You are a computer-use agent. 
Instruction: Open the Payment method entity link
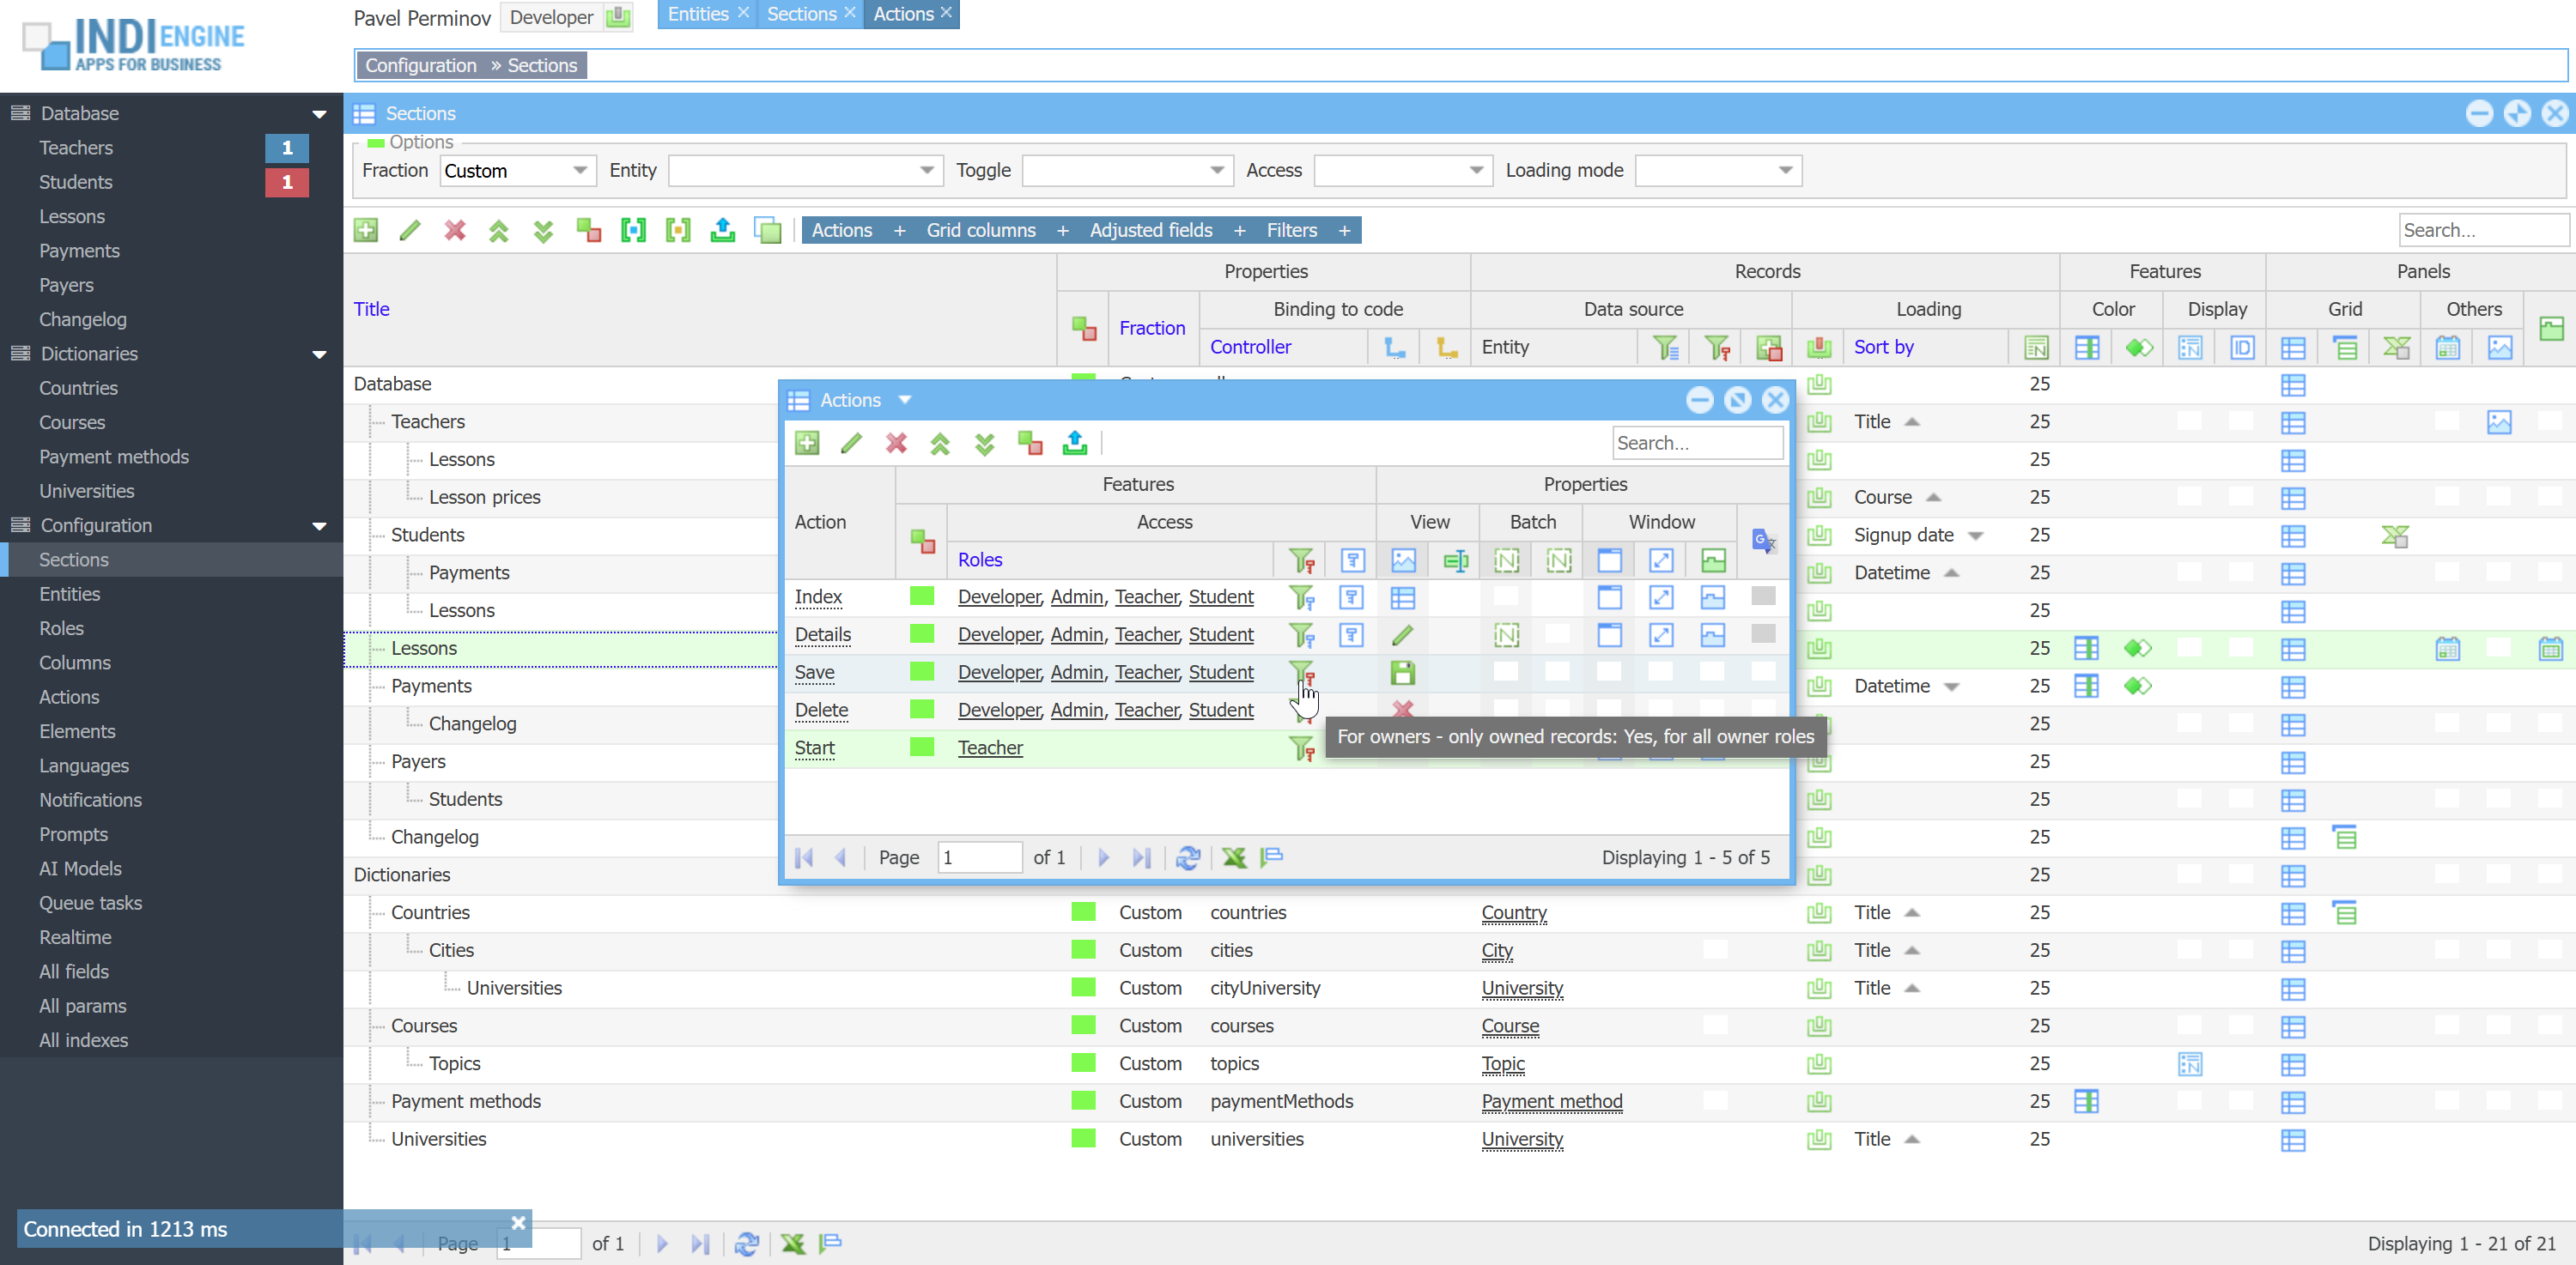click(1551, 1101)
